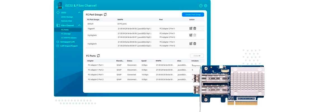319x112 pixels.
Task: Select FC Storage in the sidebar
Action: [66, 34]
